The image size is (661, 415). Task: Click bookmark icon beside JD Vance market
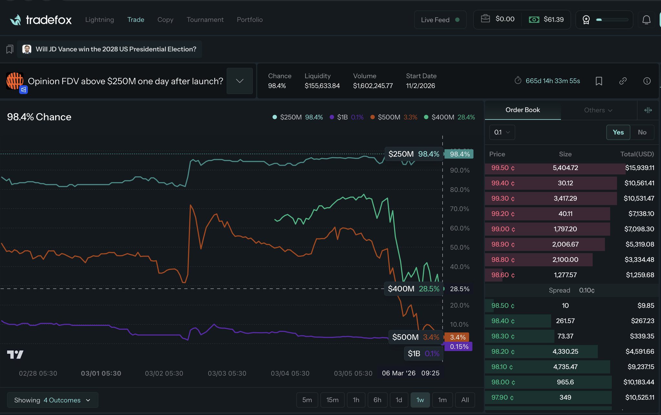pos(10,49)
